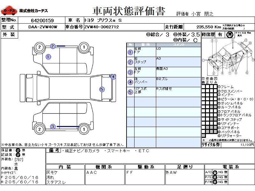The image size is (255, 191).
Task: Click the odometer icon beside repair history
Action: coord(229,35)
